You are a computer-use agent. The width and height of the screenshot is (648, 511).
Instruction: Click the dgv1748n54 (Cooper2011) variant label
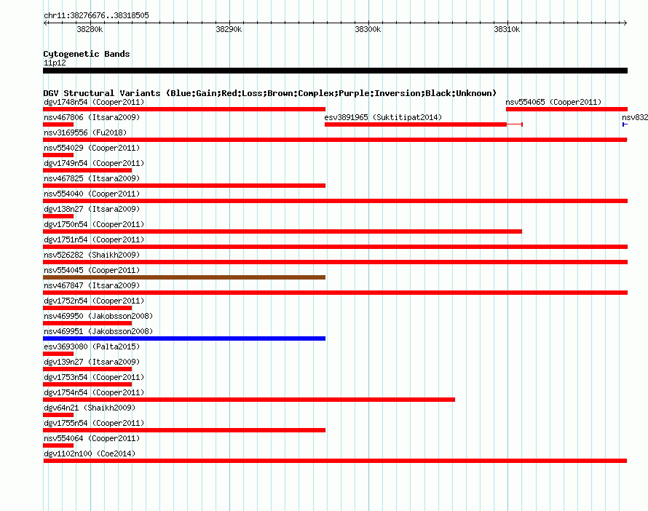point(94,102)
